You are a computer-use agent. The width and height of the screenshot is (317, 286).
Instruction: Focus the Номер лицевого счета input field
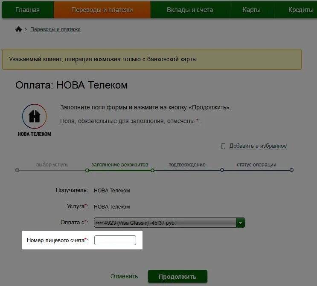[115, 240]
